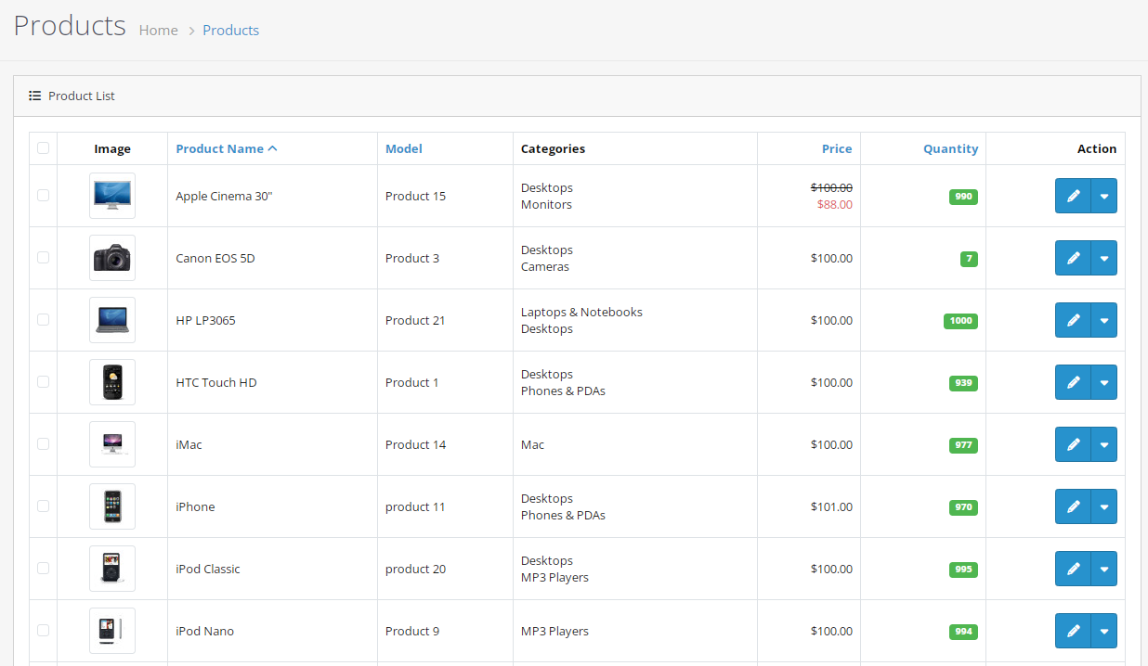The height and width of the screenshot is (666, 1148).
Task: Tick the iPhone row checkbox
Action: coord(43,506)
